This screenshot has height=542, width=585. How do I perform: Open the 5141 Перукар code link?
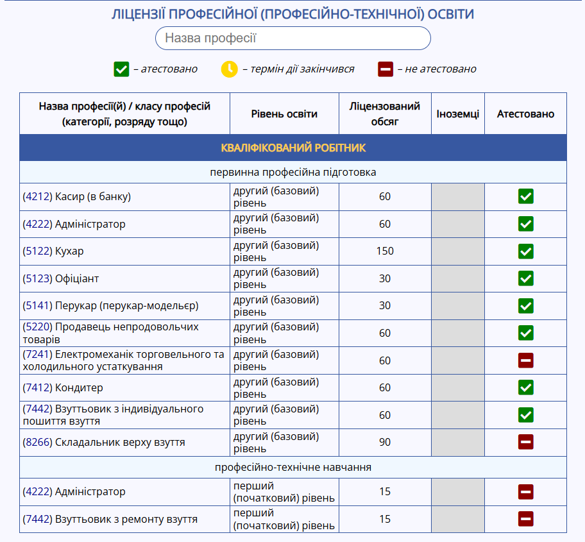click(x=37, y=306)
